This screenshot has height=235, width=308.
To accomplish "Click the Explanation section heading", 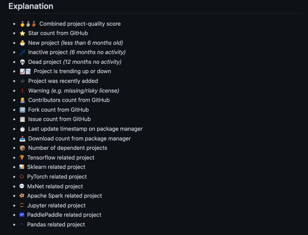I will coord(31,6).
